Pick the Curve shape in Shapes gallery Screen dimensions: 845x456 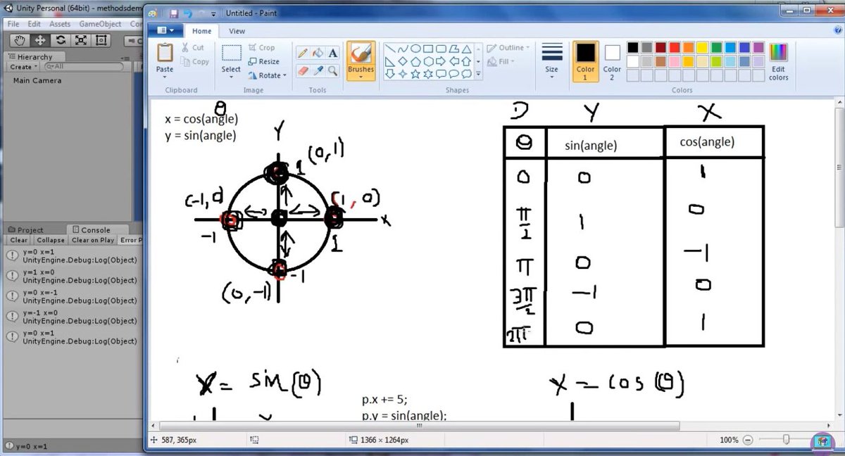(402, 49)
